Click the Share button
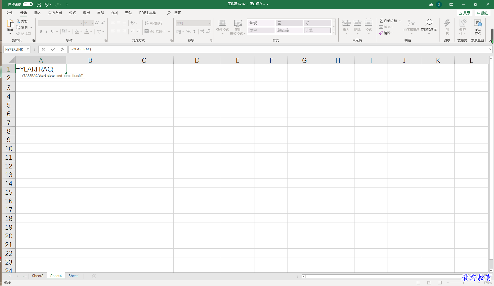 [465, 13]
